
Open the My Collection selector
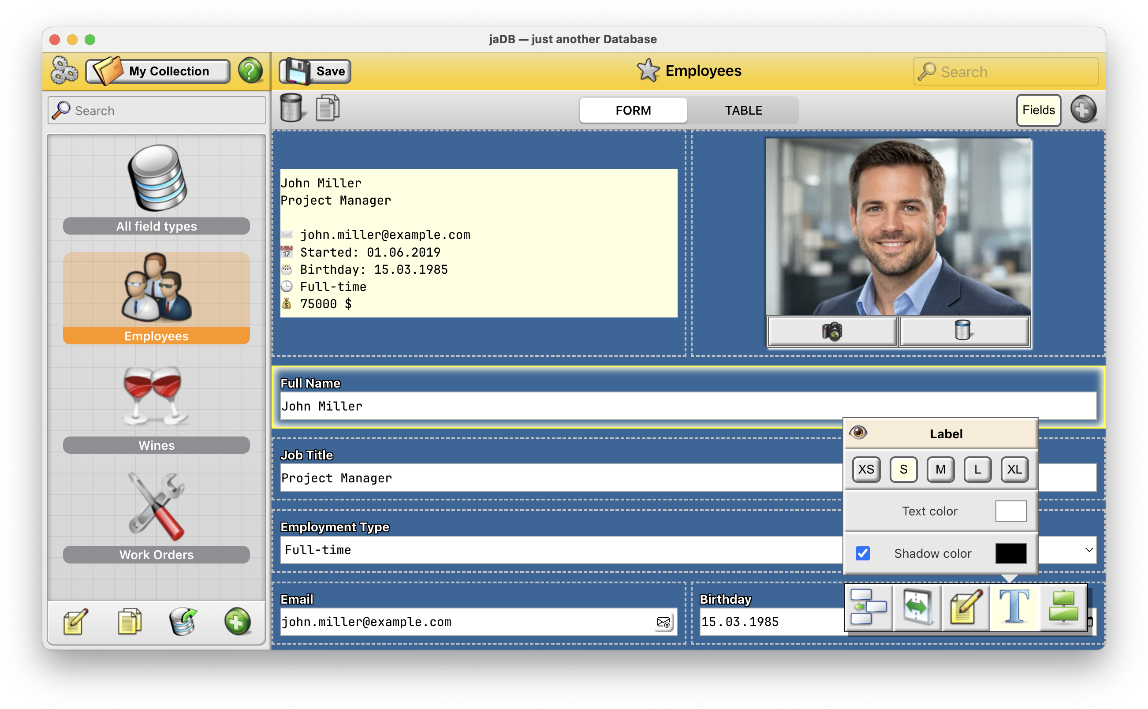[x=158, y=71]
